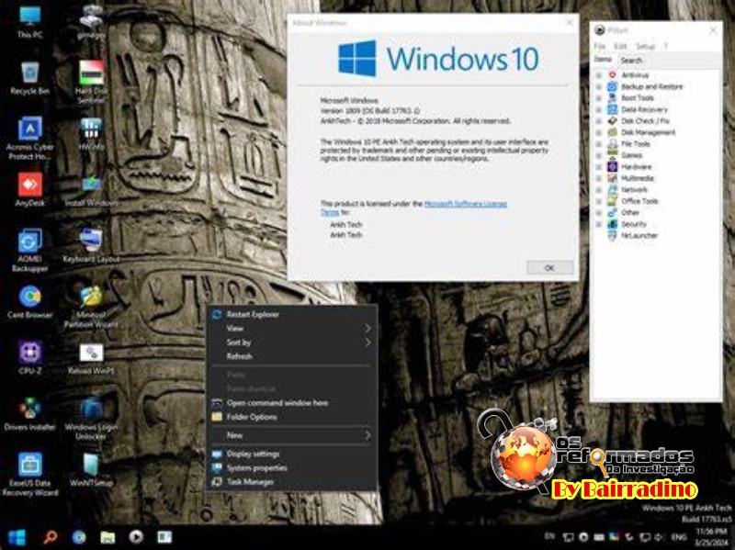Select Network in the PStart tree
735x550 pixels.
click(x=634, y=190)
